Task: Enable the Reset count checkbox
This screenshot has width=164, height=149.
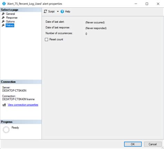Action: point(46,40)
